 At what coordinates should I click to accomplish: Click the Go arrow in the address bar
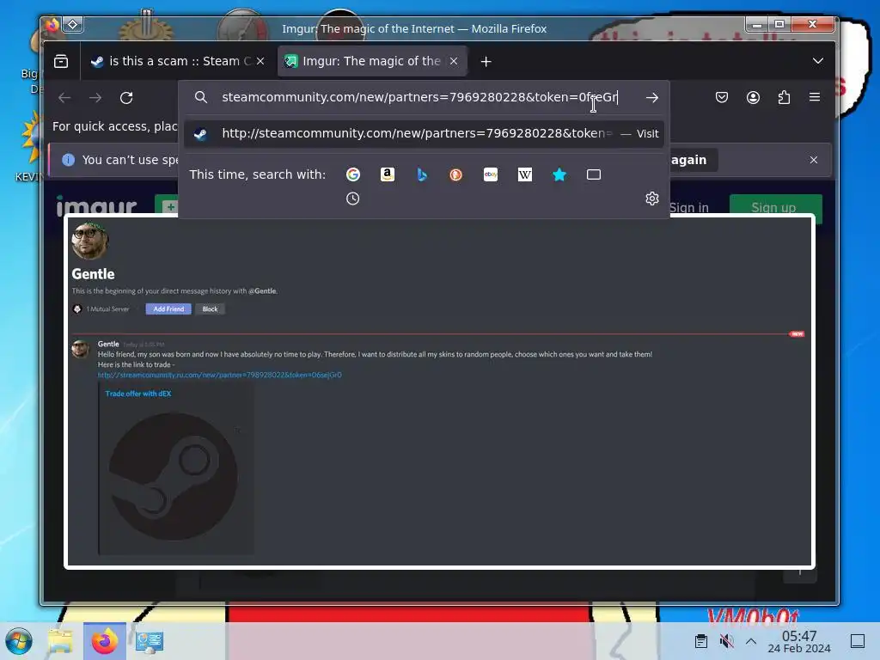pos(651,98)
